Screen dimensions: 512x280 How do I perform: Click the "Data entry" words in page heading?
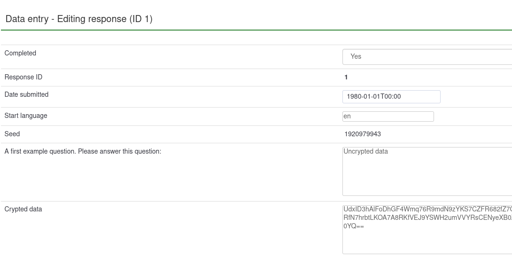(27, 19)
